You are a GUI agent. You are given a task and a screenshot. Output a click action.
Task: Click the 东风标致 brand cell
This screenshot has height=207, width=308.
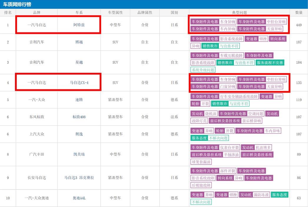pos(37,117)
